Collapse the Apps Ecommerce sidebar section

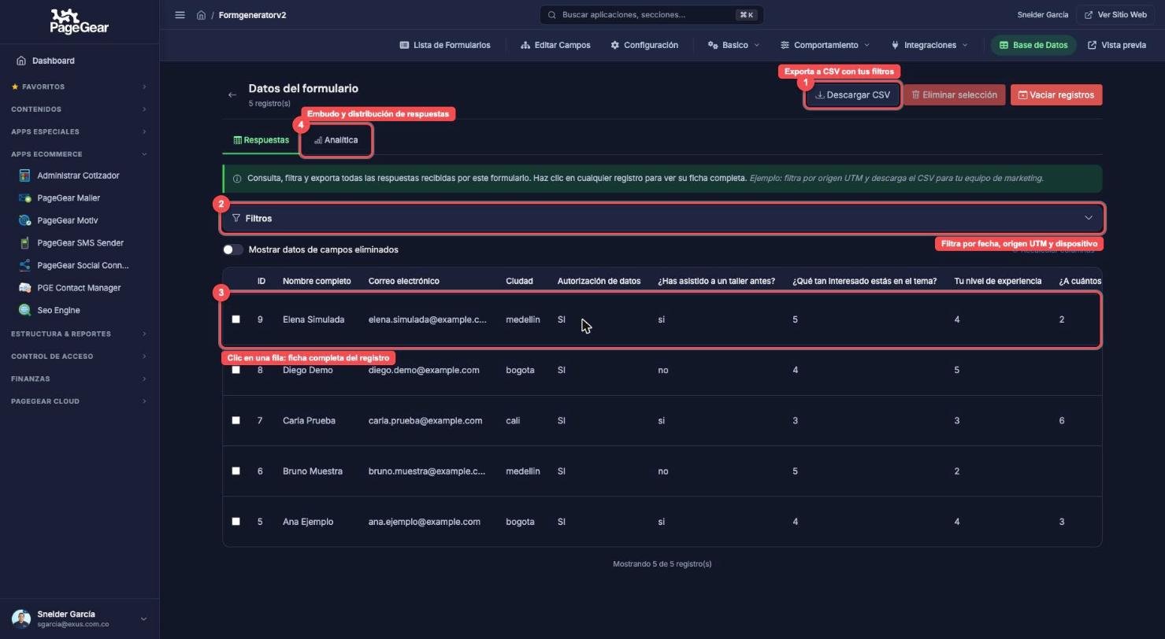80,154
